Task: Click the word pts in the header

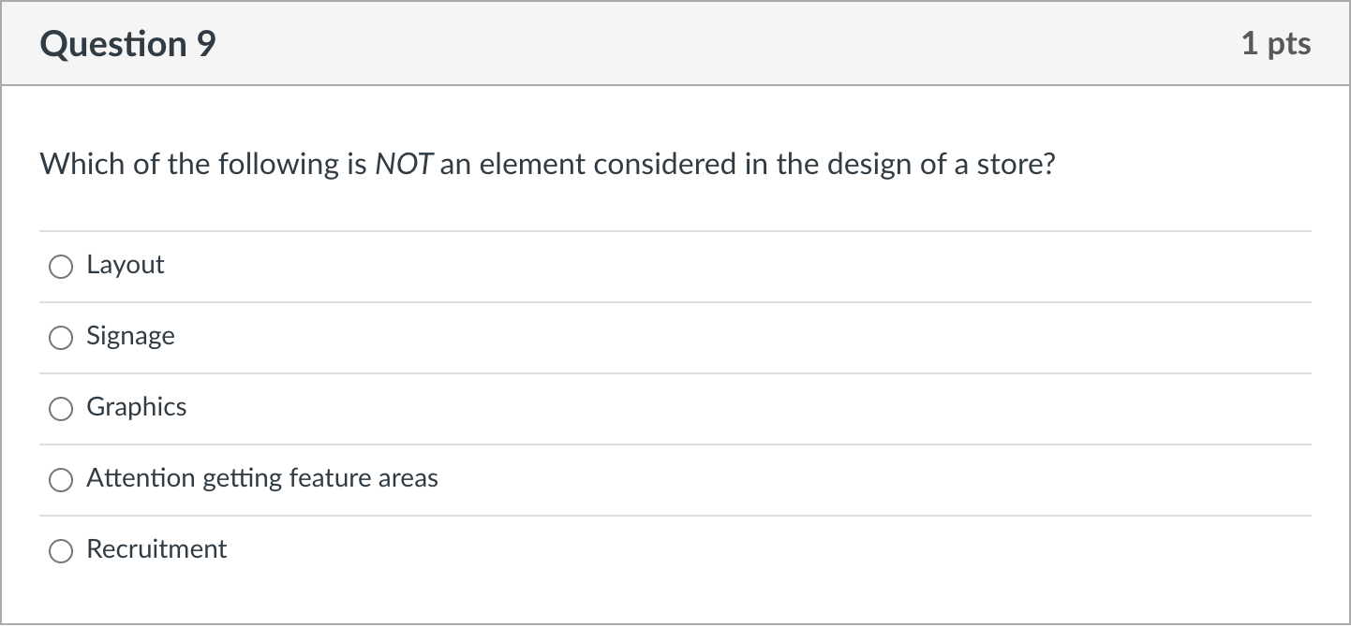Action: (1289, 44)
